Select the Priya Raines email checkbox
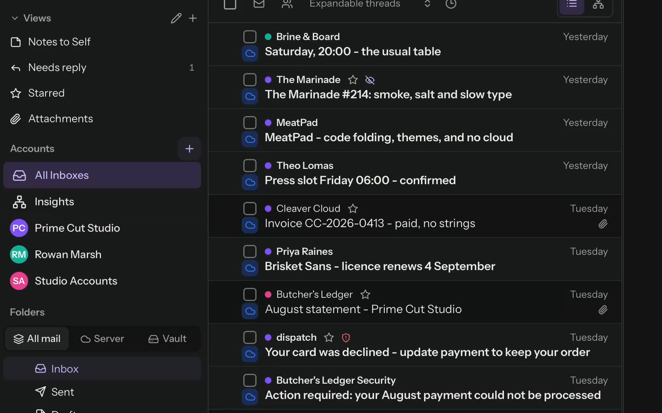This screenshot has height=413, width=662. click(x=250, y=251)
